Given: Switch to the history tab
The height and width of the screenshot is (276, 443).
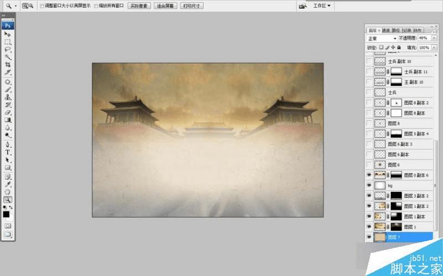Looking at the screenshot, I should click(406, 30).
